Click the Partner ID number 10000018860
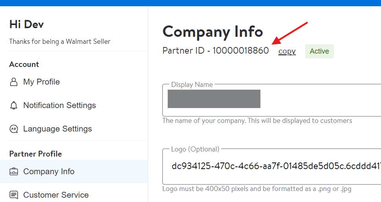This screenshot has height=202, width=381. [x=241, y=51]
